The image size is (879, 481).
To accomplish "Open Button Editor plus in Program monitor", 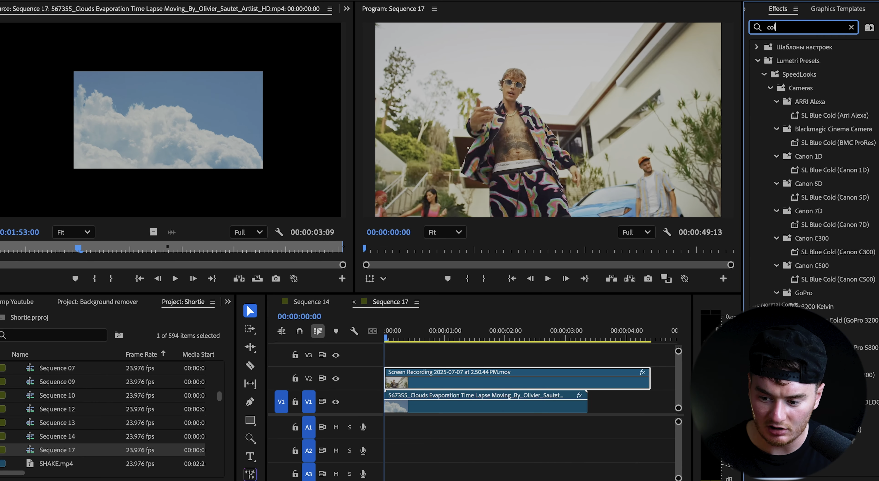I will [x=723, y=279].
